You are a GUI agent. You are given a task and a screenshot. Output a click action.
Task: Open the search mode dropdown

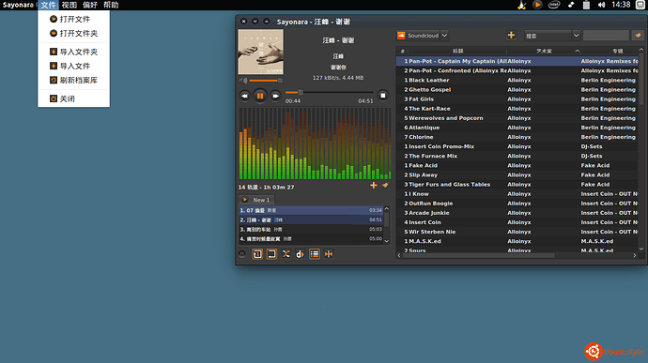pyautogui.click(x=576, y=36)
